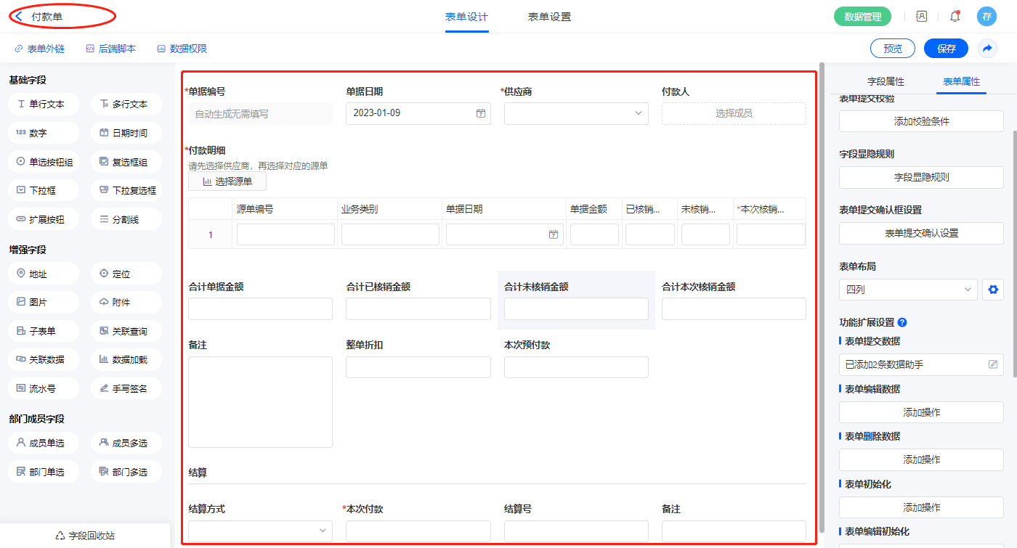This screenshot has width=1017, height=548.
Task: Expand the 供应商 dropdown
Action: (x=575, y=113)
